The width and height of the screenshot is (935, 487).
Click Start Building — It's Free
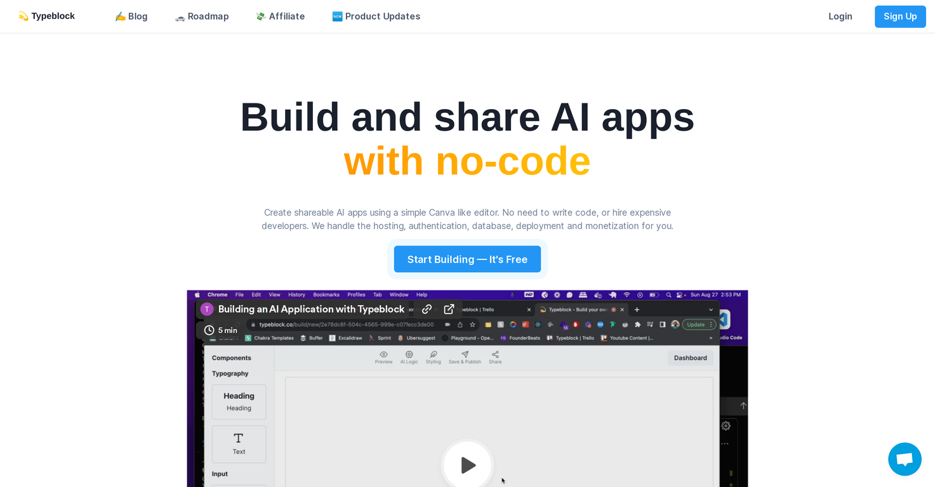click(x=467, y=259)
